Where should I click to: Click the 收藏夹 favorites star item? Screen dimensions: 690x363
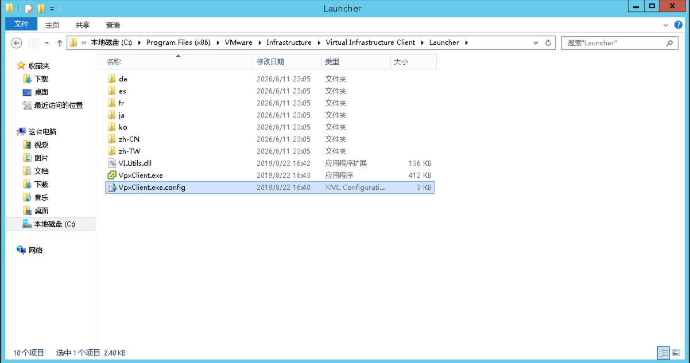[33, 66]
